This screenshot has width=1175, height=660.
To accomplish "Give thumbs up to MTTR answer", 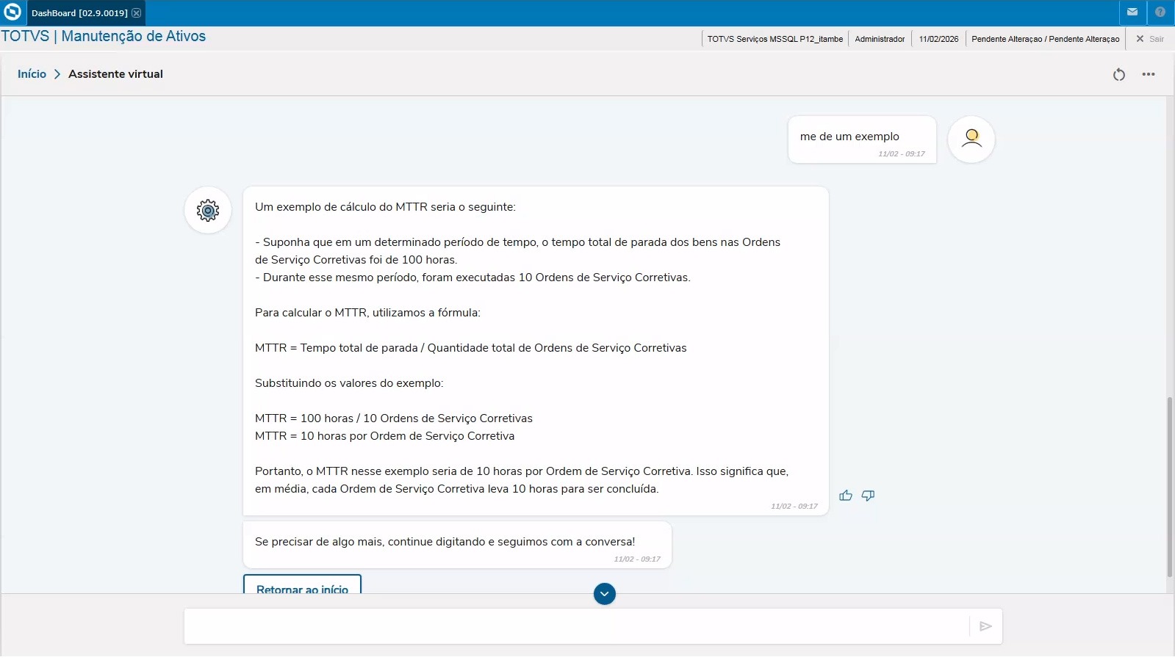I will 846,496.
